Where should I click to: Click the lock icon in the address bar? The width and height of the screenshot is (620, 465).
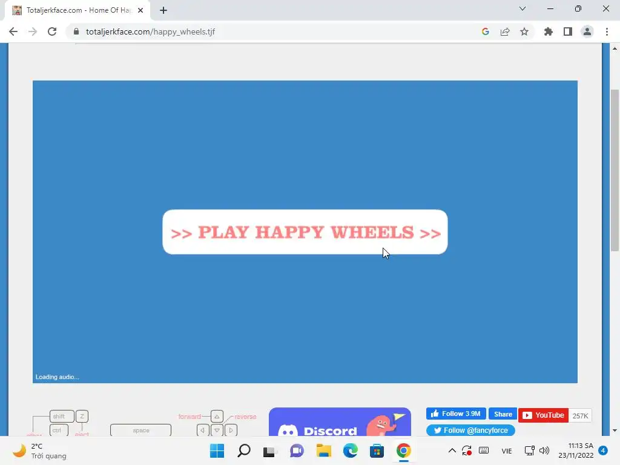pyautogui.click(x=76, y=31)
